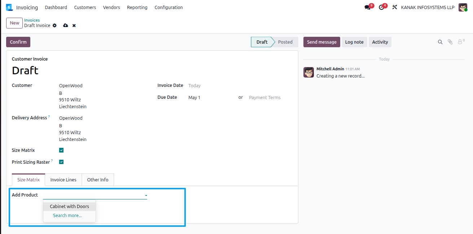Image resolution: width=473 pixels, height=234 pixels.
Task: Switch to the Invoice Lines tab
Action: pos(63,180)
